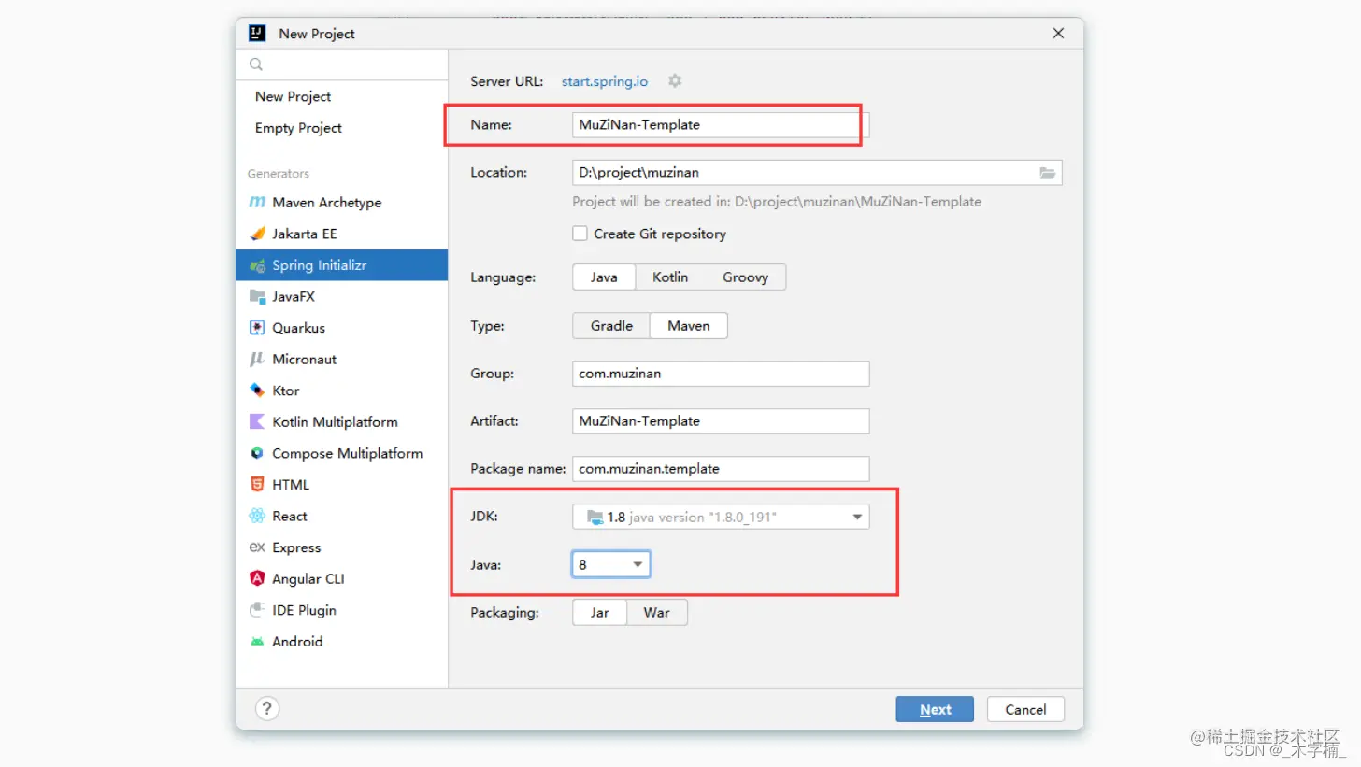Select the Kotlin Multiplatform icon
Screen dimensions: 1361x767
coord(257,421)
